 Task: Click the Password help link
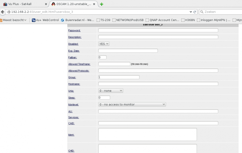(74, 30)
